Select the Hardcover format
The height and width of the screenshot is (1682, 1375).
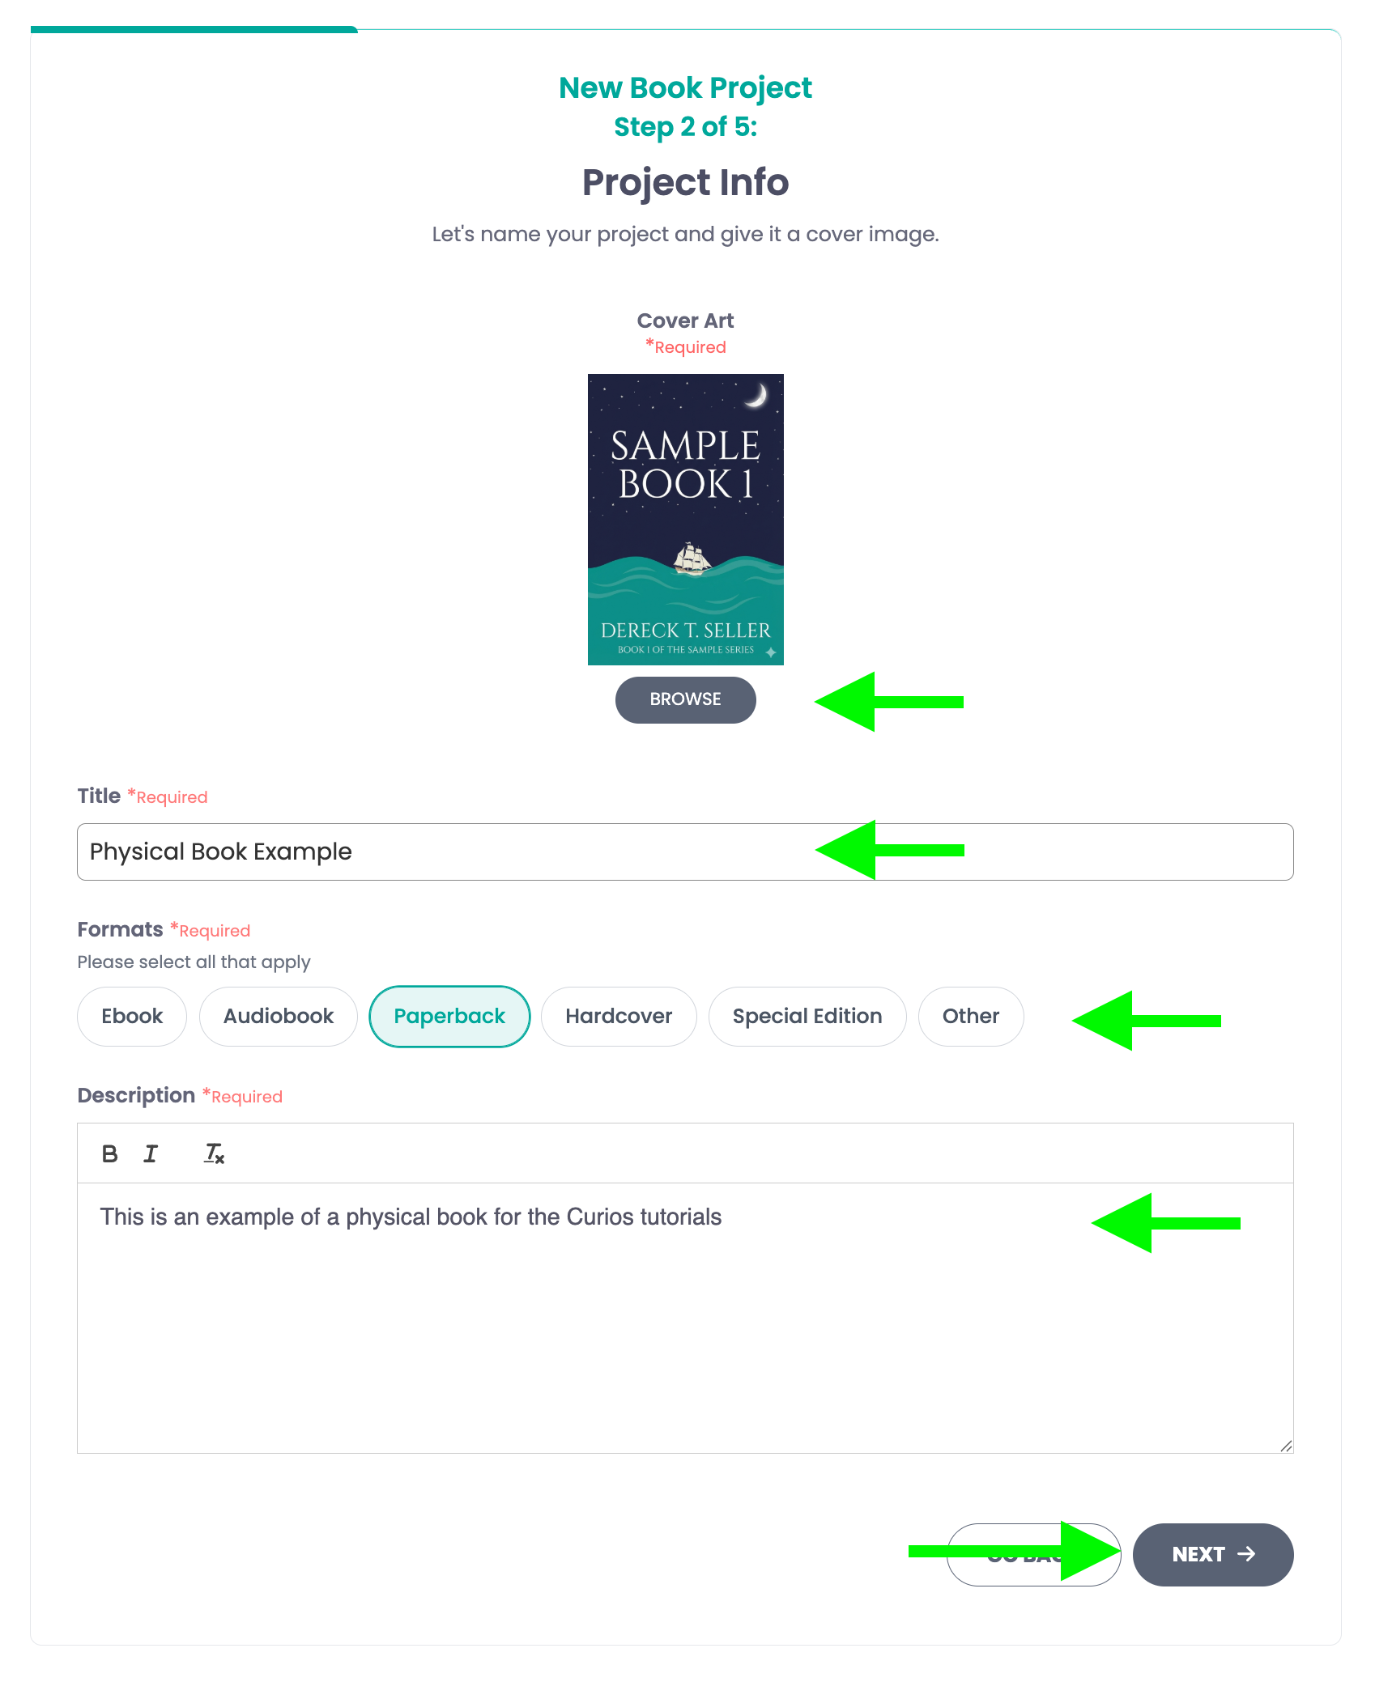[618, 1016]
